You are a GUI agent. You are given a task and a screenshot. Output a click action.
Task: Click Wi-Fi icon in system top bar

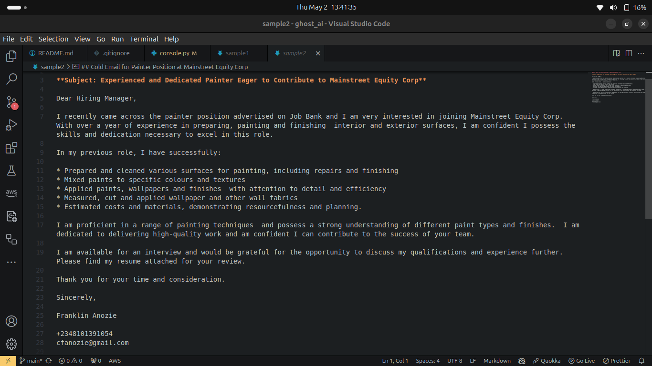600,7
